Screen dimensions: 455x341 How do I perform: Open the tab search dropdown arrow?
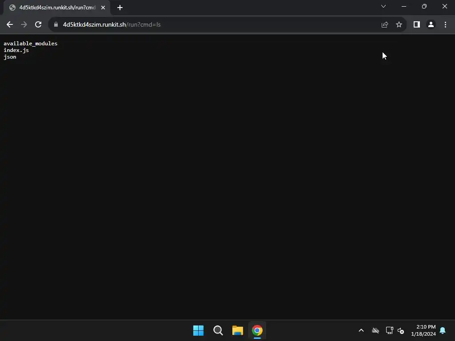pyautogui.click(x=383, y=6)
